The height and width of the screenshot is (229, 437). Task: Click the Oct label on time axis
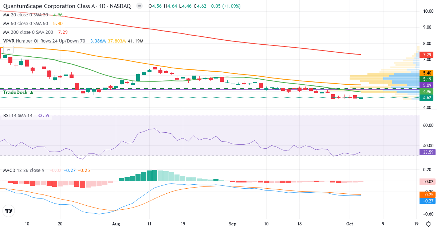coord(349,224)
